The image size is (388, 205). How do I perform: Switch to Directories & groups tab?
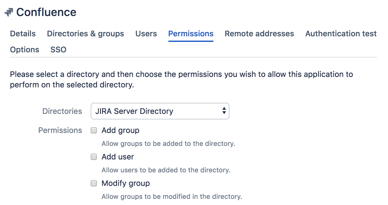coord(85,34)
